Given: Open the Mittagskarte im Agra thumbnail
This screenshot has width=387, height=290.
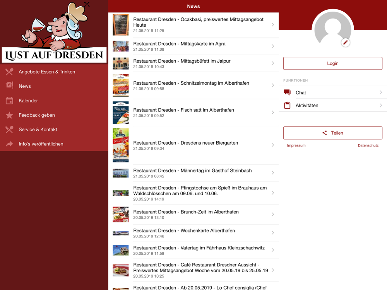Looking at the screenshot, I should coord(121,46).
